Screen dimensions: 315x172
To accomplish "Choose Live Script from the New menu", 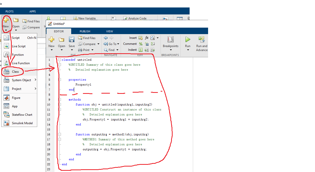I will coord(19,46).
